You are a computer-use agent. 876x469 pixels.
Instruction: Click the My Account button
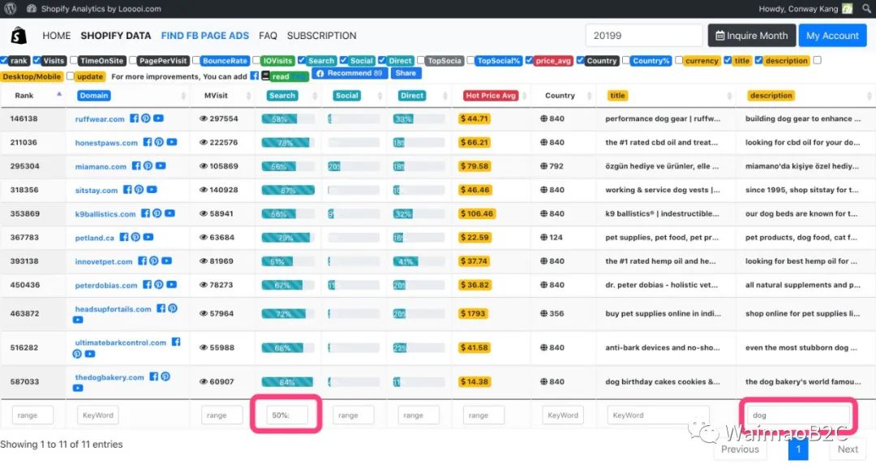click(x=832, y=36)
